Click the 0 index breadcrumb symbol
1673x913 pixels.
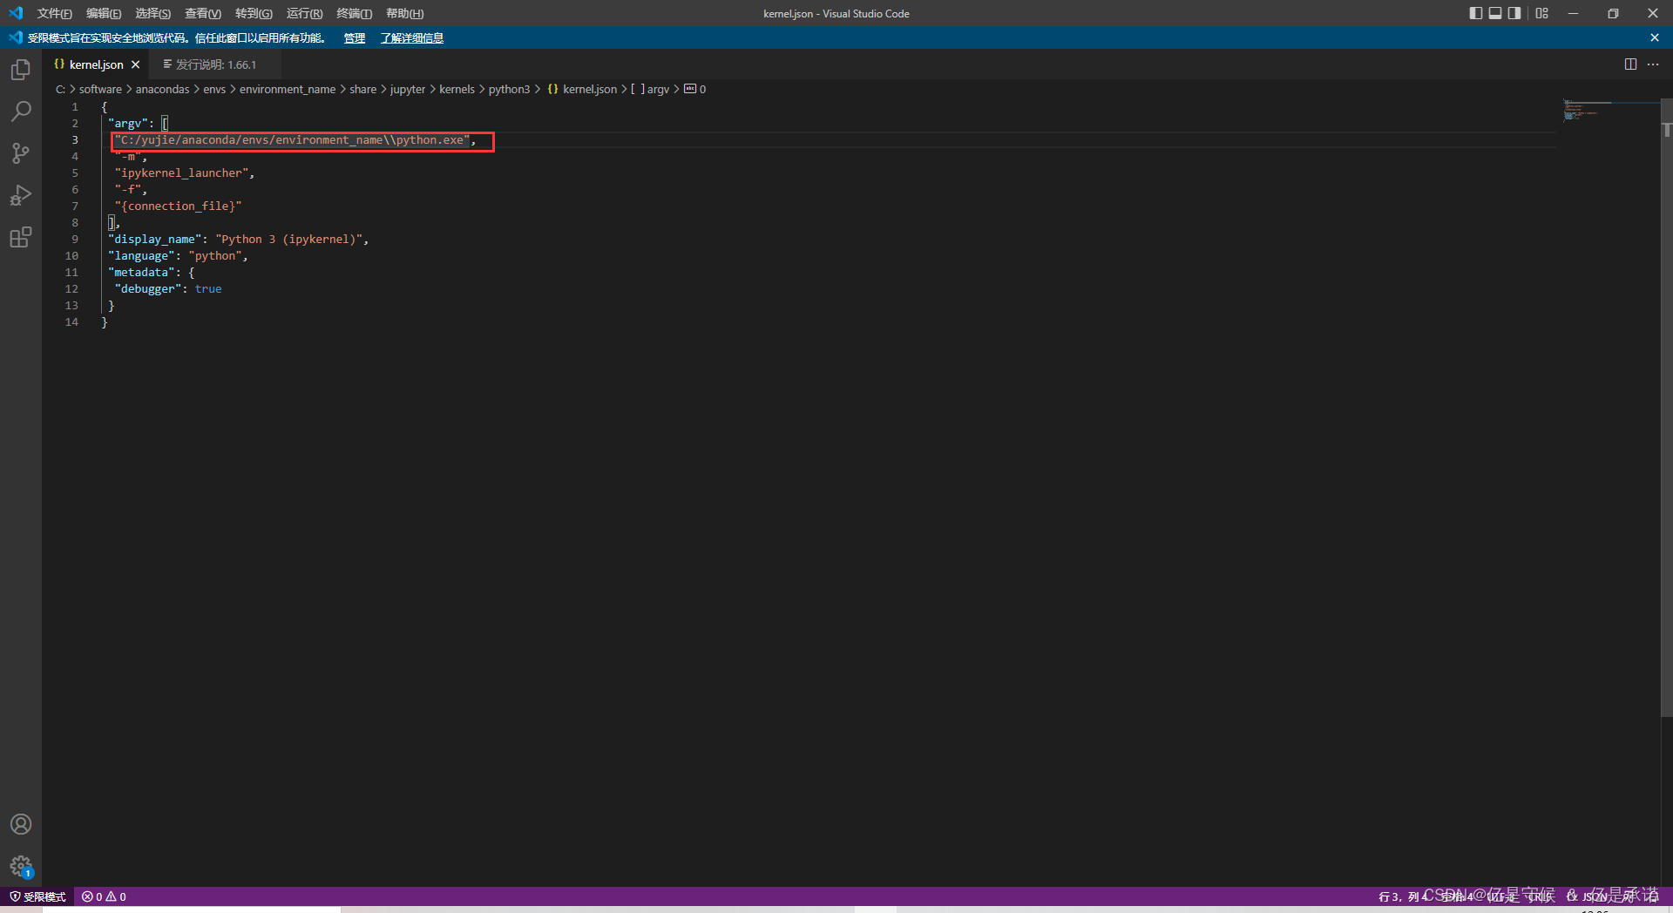695,89
